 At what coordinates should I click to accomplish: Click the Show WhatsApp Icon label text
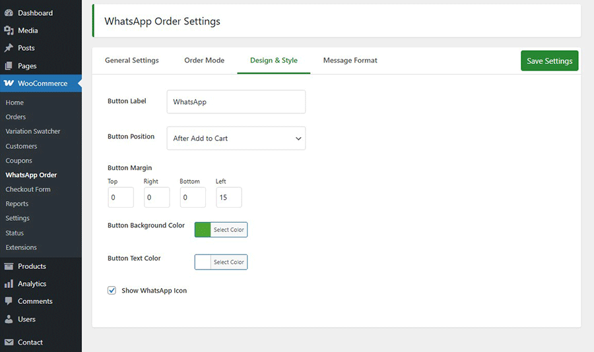154,291
